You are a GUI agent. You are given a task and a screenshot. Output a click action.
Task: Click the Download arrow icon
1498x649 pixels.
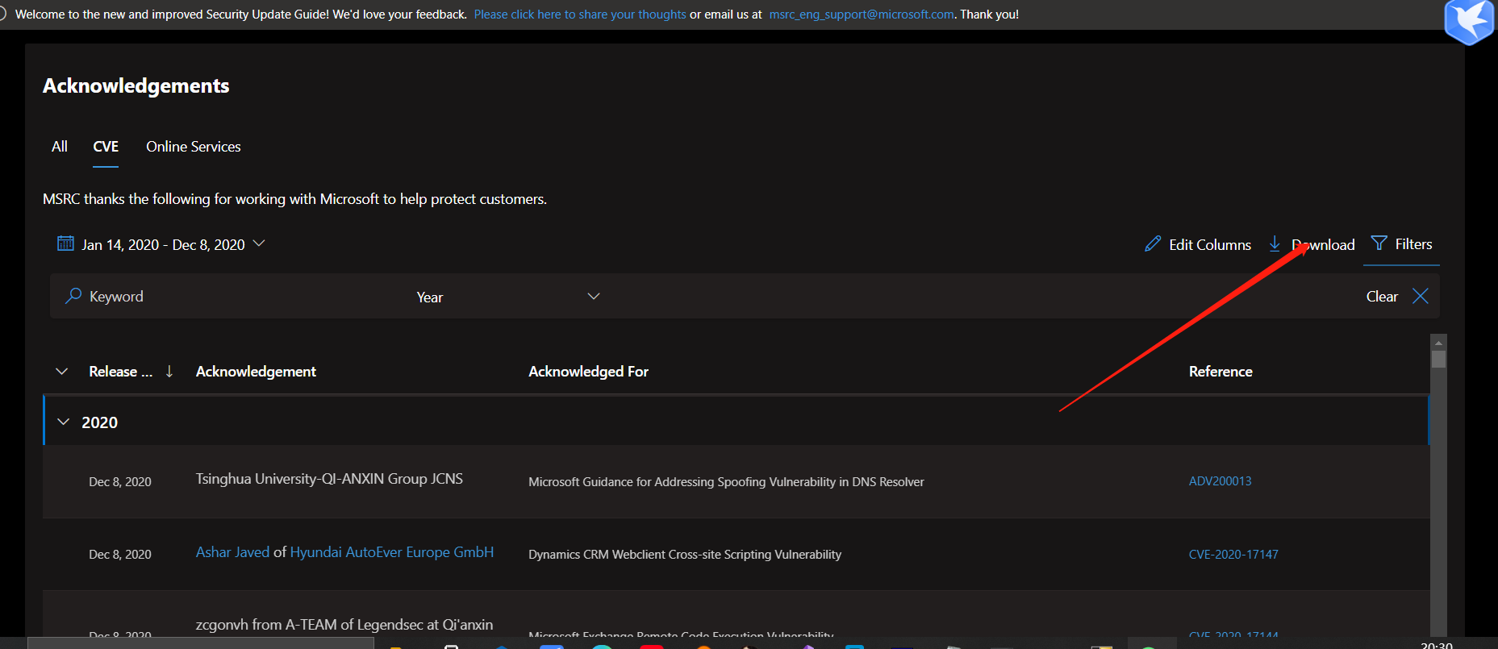click(1275, 243)
